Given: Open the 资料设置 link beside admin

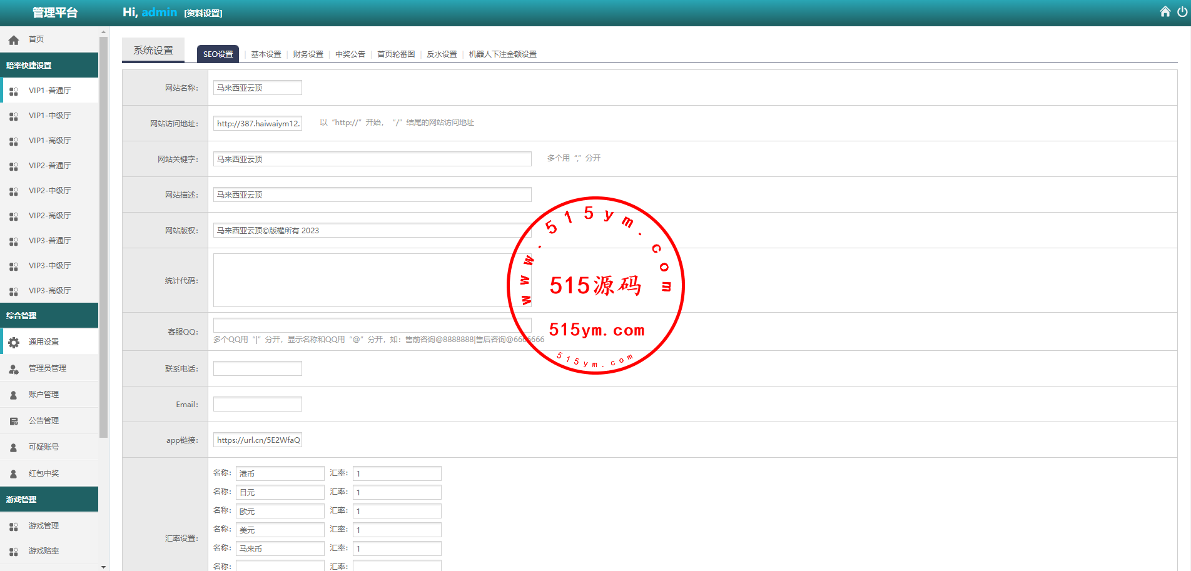Looking at the screenshot, I should click(x=203, y=13).
